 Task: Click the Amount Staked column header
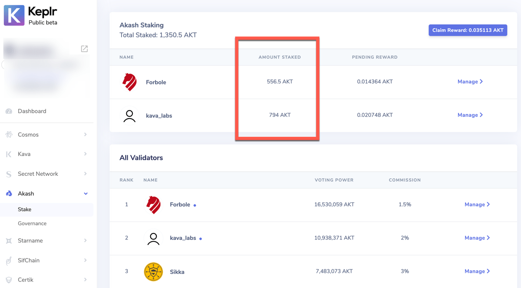tap(280, 57)
